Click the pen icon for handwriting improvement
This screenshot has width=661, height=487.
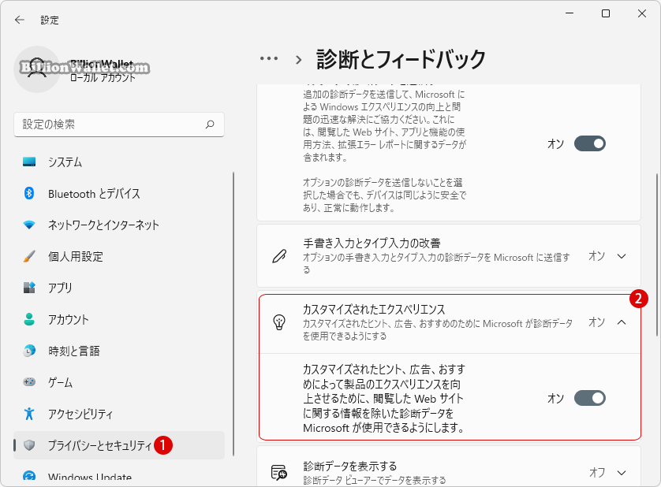[279, 256]
